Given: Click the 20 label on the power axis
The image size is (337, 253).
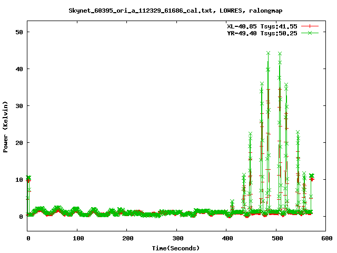Looking at the screenshot, I should [19, 143].
